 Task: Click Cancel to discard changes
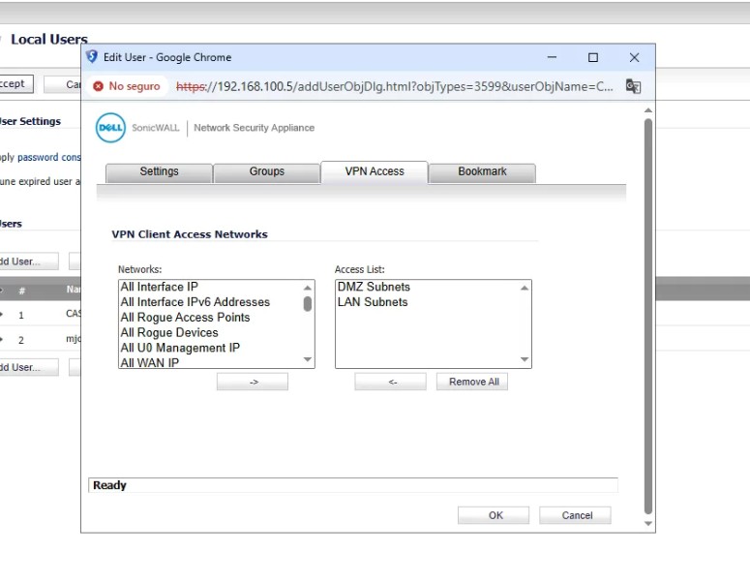tap(577, 515)
